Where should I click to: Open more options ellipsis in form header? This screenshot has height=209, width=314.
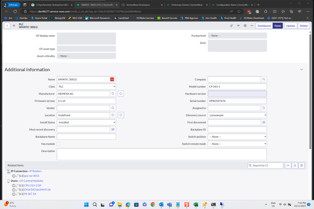coord(252,26)
